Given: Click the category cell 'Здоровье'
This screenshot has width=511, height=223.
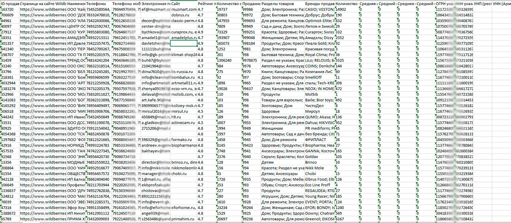Looking at the screenshot, I should 283,111.
